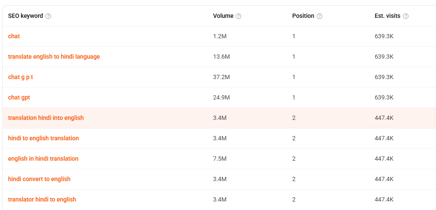This screenshot has width=436, height=210.
Task: Open the "chat" keyword link
Action: point(14,36)
